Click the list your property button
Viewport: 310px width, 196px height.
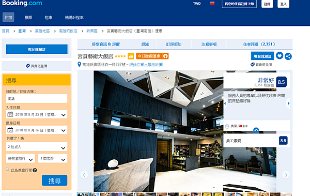(239, 4)
